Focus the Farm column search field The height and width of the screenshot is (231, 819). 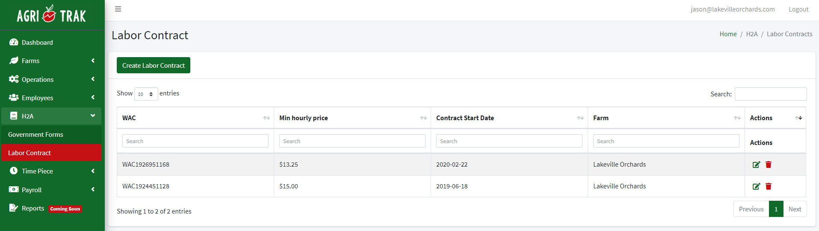(x=666, y=141)
